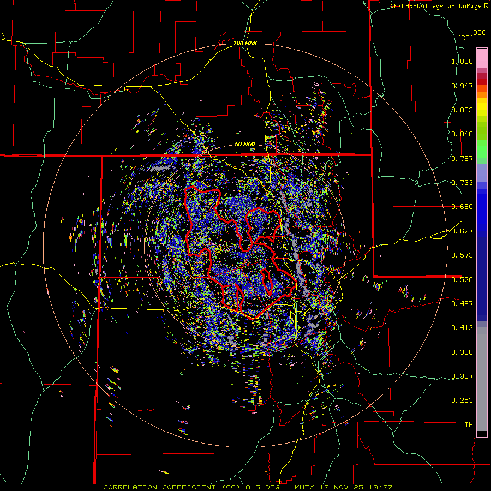Select the 0.360 scale value
The image size is (491, 491).
click(462, 352)
